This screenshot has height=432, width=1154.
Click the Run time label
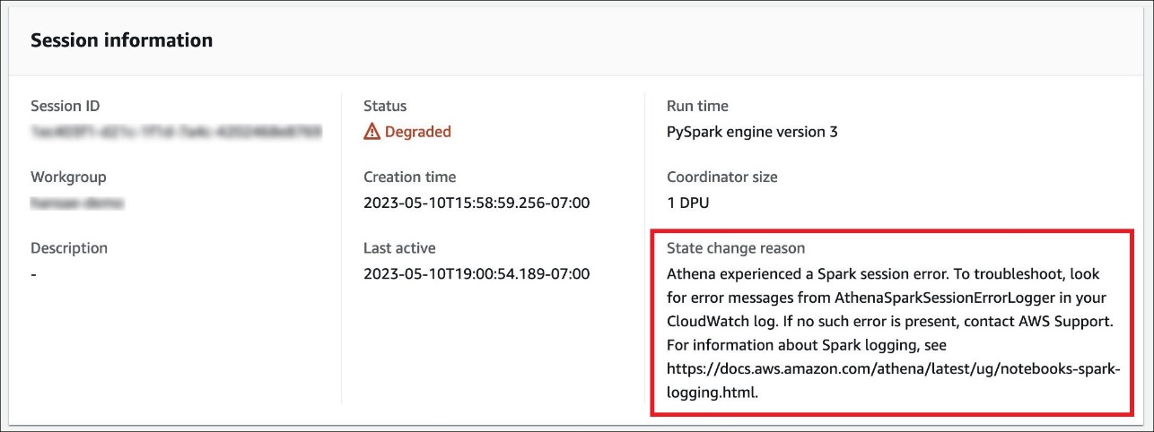click(x=697, y=106)
